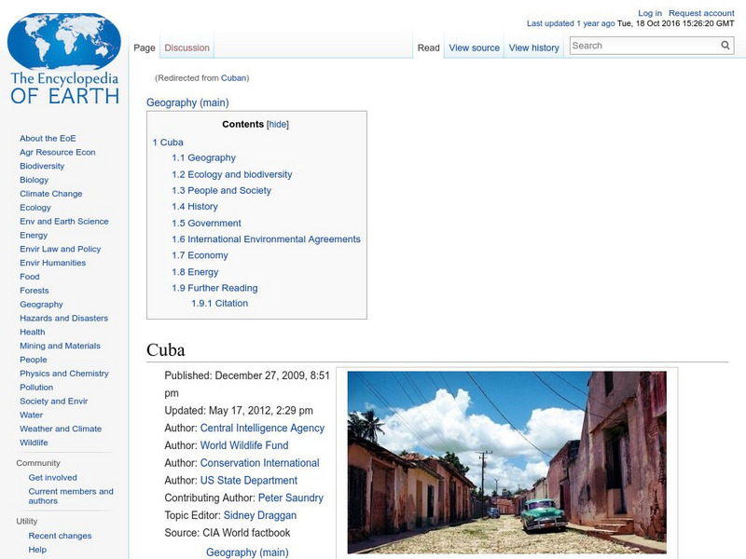Viewport: 746px width, 559px height.
Task: Jump to the Economy section via Contents
Action: pos(198,255)
